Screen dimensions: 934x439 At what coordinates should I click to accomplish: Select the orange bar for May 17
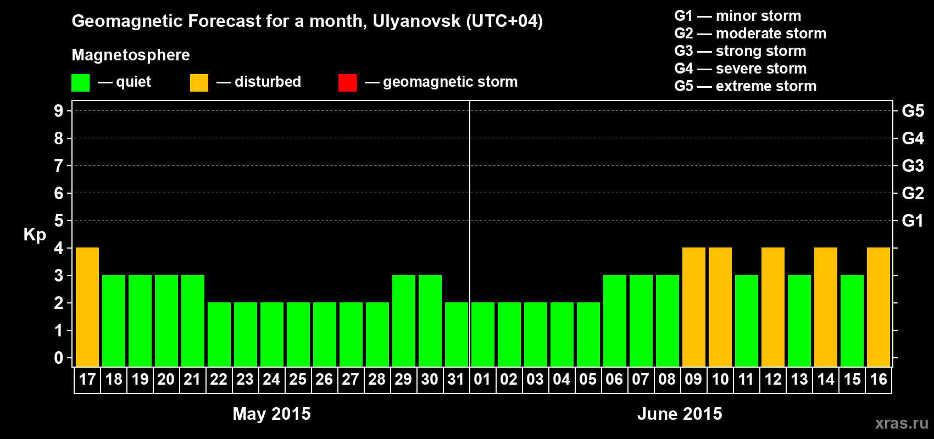click(x=87, y=307)
